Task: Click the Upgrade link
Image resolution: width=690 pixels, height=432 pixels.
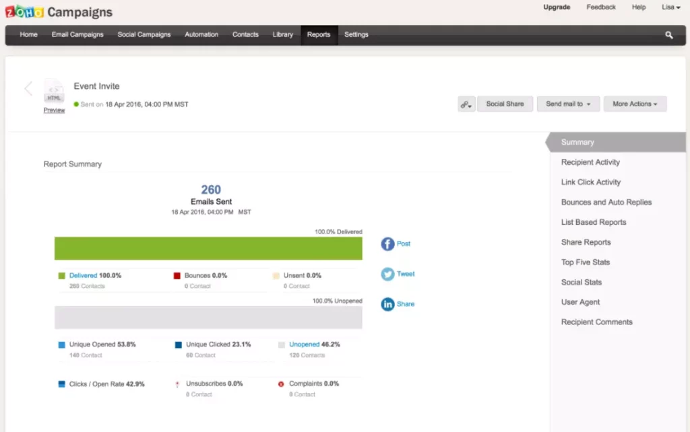Action: [557, 7]
